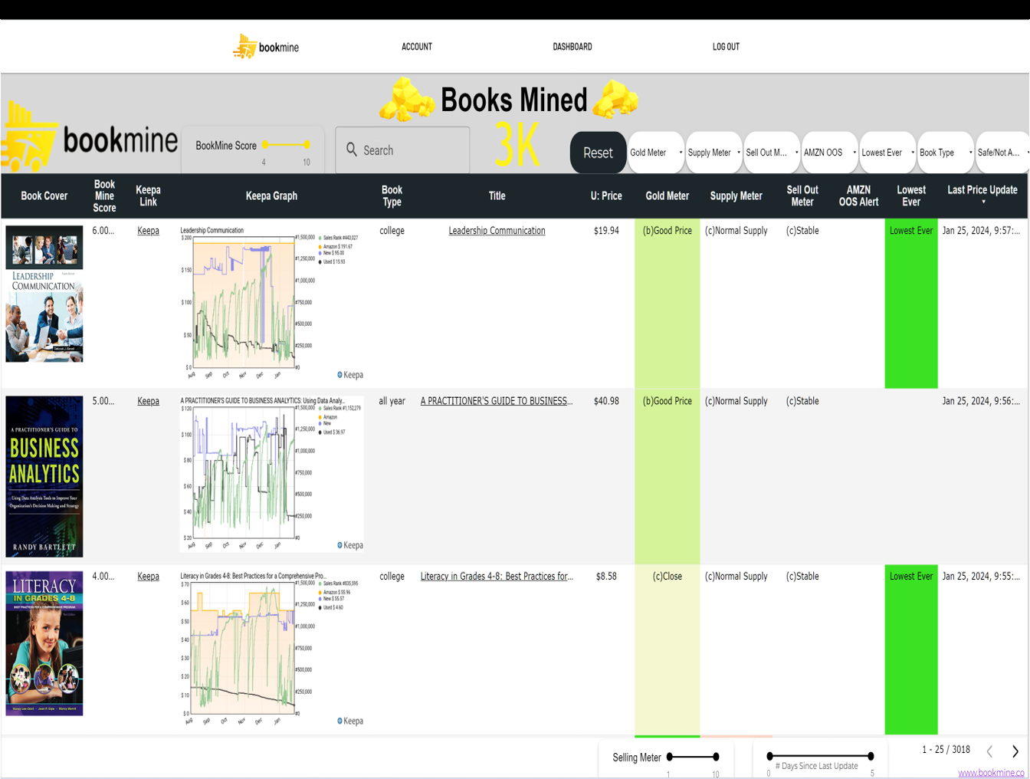Click the Business Analytics book cover
Image resolution: width=1030 pixels, height=779 pixels.
pyautogui.click(x=44, y=476)
